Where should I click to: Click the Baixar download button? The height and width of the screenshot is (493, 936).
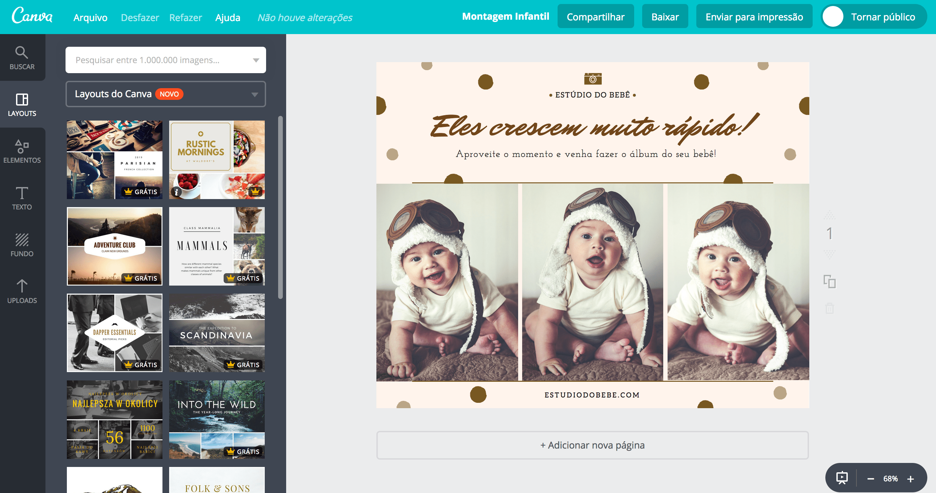coord(665,17)
